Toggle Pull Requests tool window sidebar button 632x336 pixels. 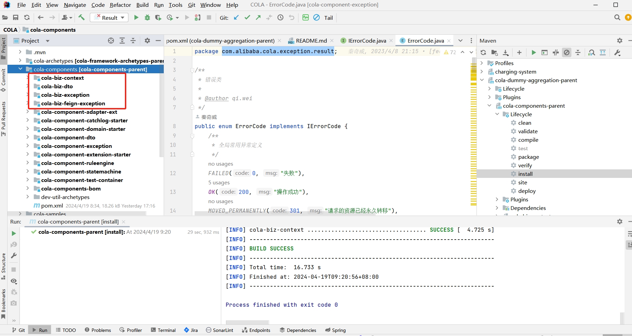pyautogui.click(x=3, y=119)
